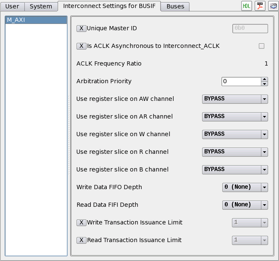This screenshot has height=261, width=279.
Task: Click the ACLK Frequency Ratio value 1
Action: pos(266,63)
